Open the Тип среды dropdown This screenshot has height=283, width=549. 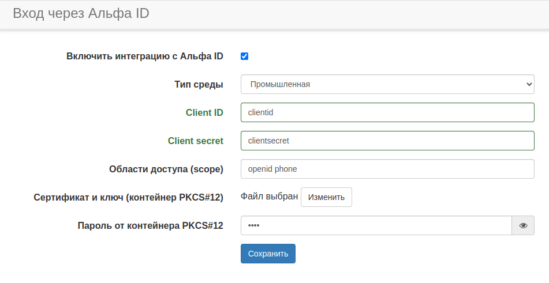tap(387, 84)
